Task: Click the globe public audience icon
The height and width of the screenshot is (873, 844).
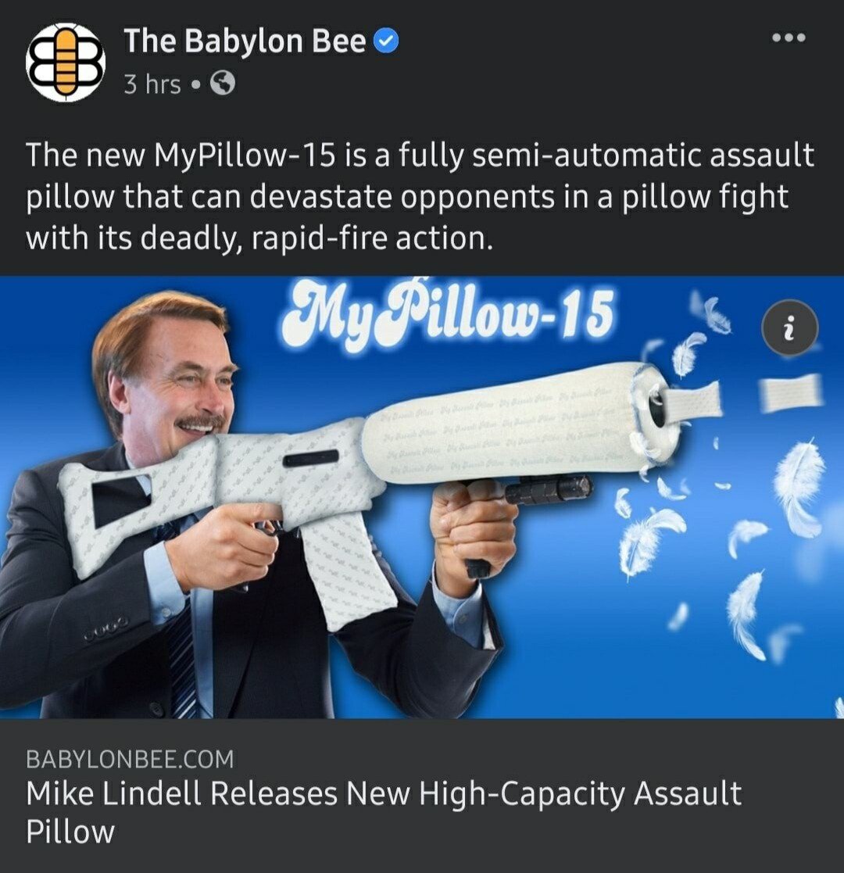Action: point(222,84)
